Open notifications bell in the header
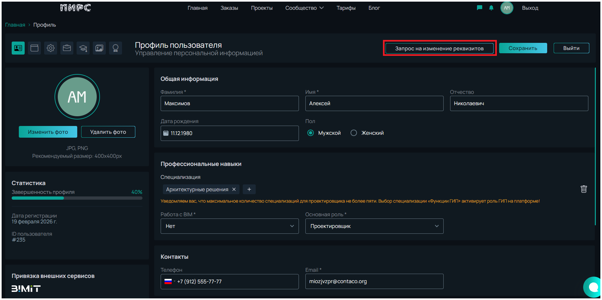 click(491, 8)
